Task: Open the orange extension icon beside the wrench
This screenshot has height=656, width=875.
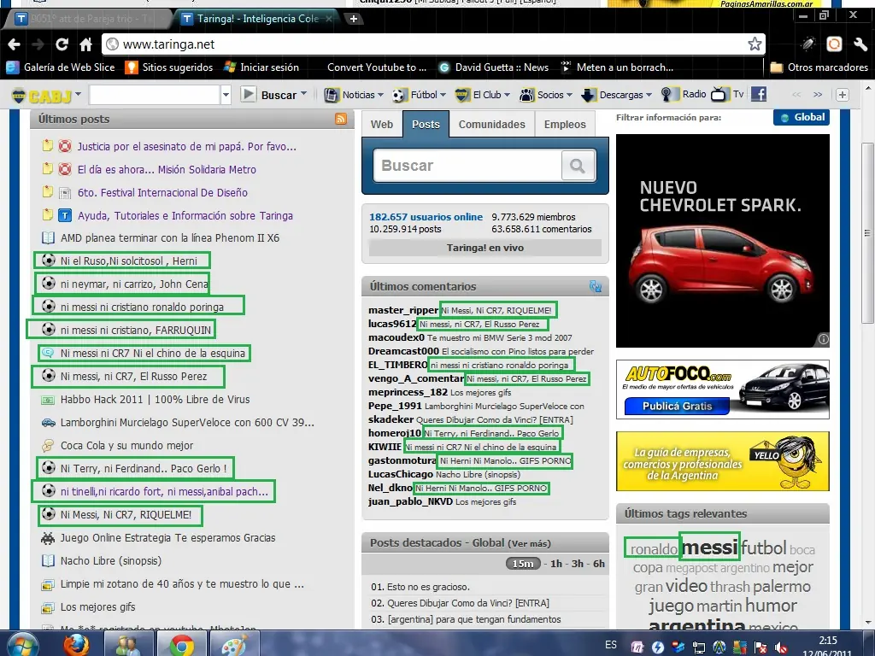Action: (834, 44)
